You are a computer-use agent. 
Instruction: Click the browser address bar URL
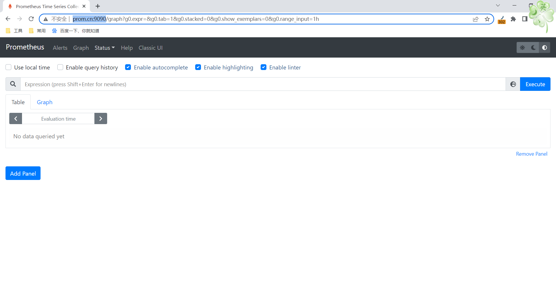point(196,19)
